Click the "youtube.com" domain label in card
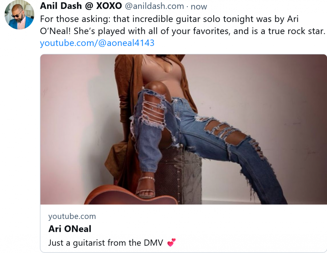 [x=72, y=216]
